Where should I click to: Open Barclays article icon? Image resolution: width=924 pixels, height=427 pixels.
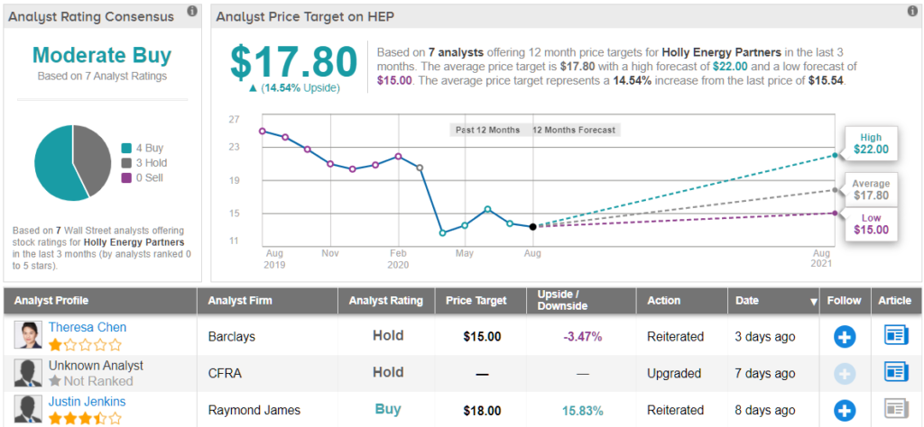pyautogui.click(x=896, y=336)
